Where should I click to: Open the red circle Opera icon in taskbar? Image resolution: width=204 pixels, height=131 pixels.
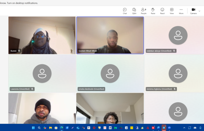(94, 128)
